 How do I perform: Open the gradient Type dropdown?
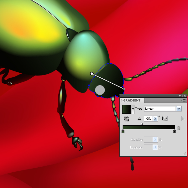pos(179,109)
